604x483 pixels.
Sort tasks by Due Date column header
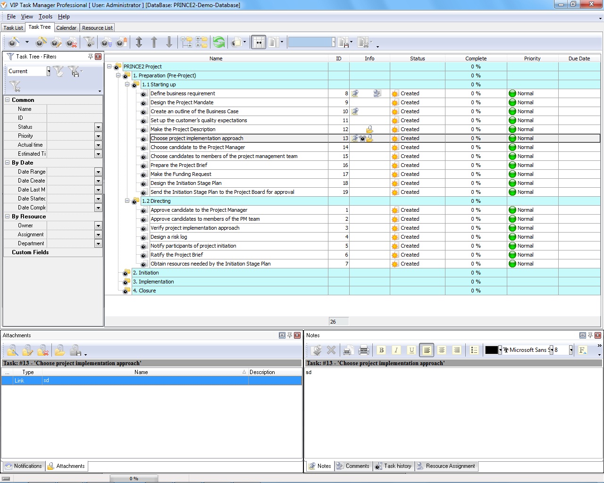click(x=579, y=58)
